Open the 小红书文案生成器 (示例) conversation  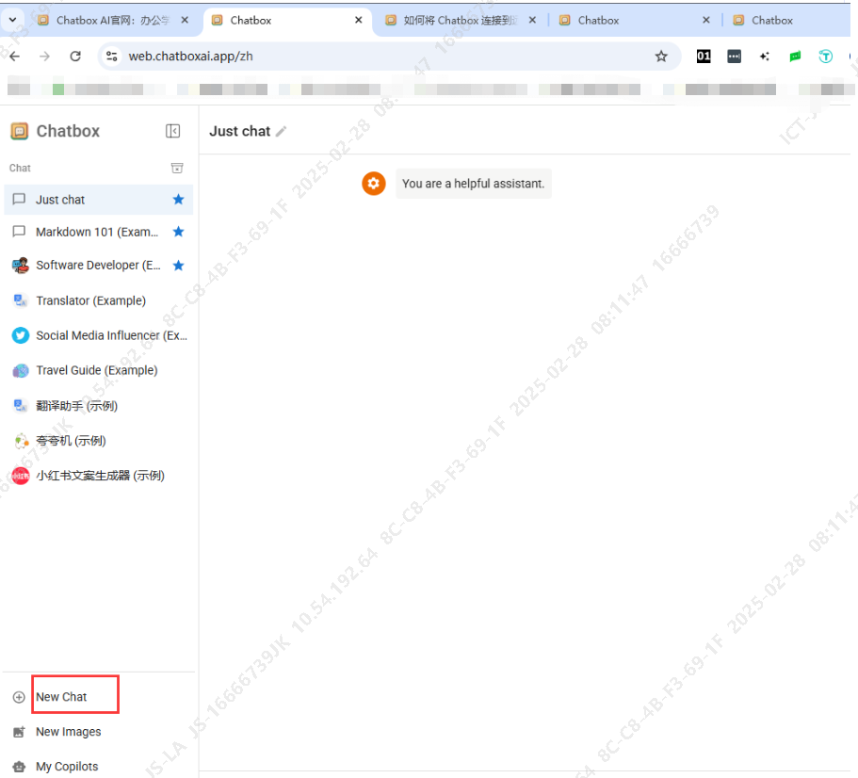click(x=99, y=476)
